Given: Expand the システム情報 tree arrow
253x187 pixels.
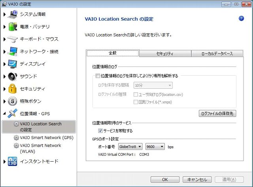Looking at the screenshot, I should 4,14.
